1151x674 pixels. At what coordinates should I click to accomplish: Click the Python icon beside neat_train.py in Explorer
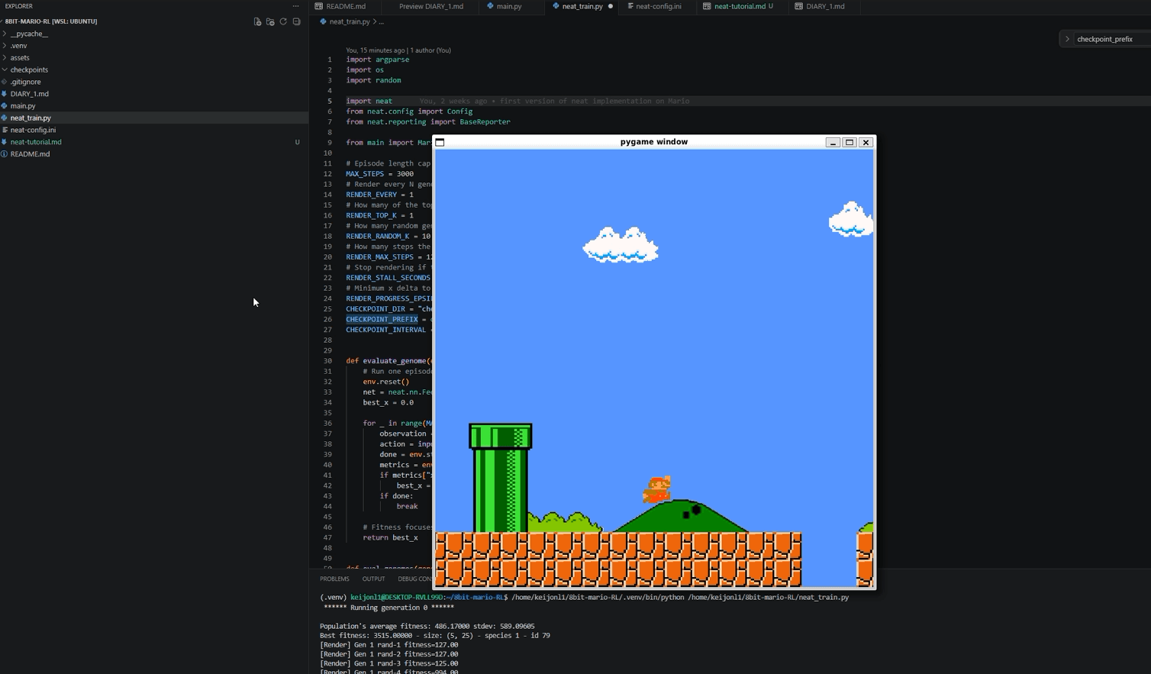[x=5, y=118]
